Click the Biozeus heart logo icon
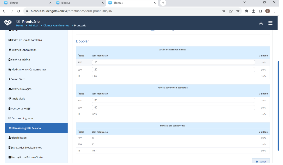 (x=8, y=23)
